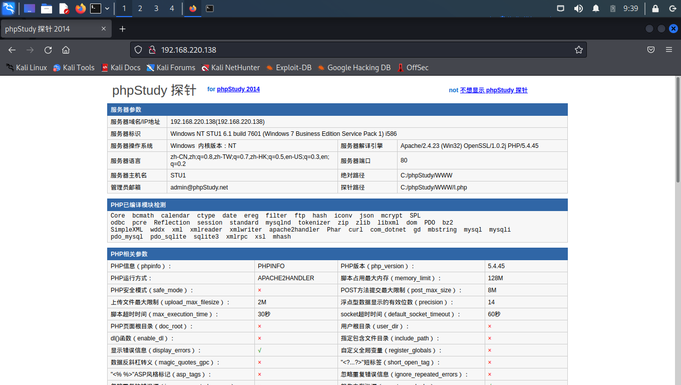View the insecure connection padlock info

(x=152, y=50)
